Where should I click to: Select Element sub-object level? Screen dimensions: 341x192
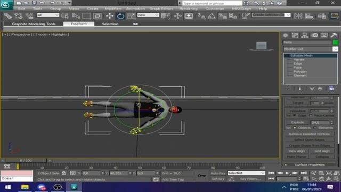pos(300,75)
